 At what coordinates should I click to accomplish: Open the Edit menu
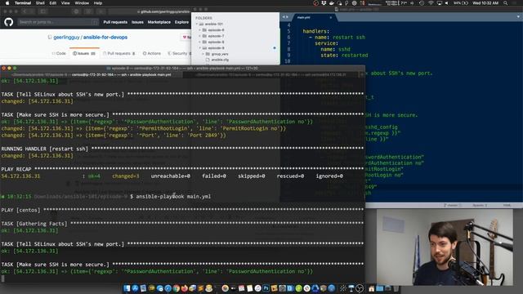[x=52, y=3]
